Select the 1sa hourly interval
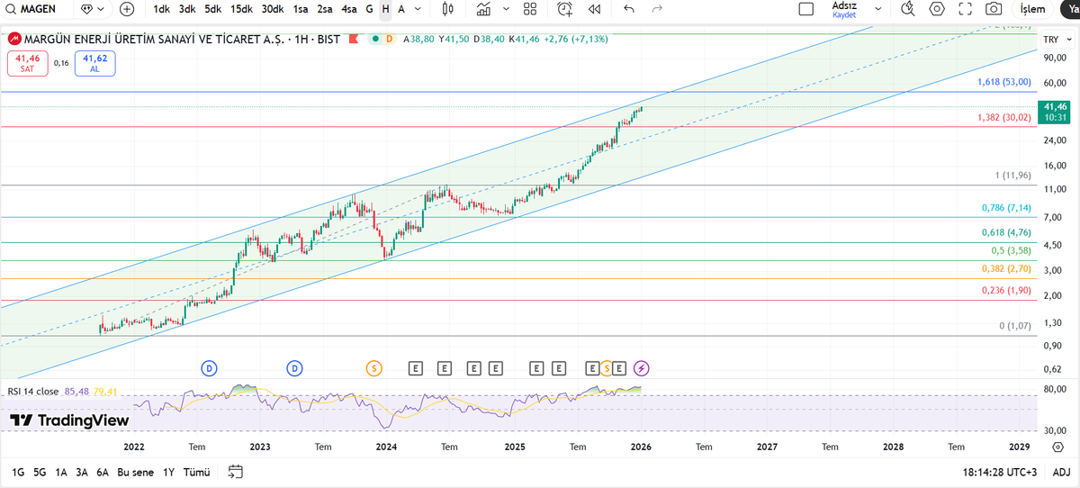 click(301, 9)
